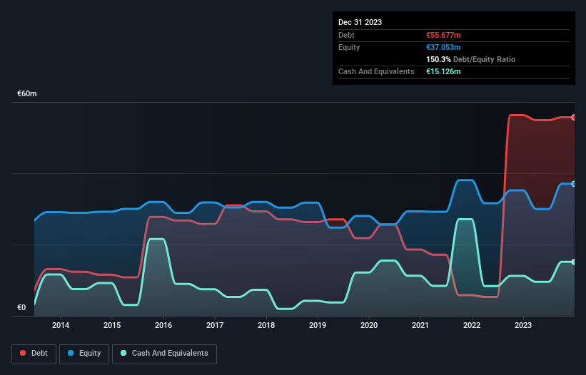This screenshot has height=375, width=586.
Task: Select the 2022 x-axis label
Action: click(472, 325)
